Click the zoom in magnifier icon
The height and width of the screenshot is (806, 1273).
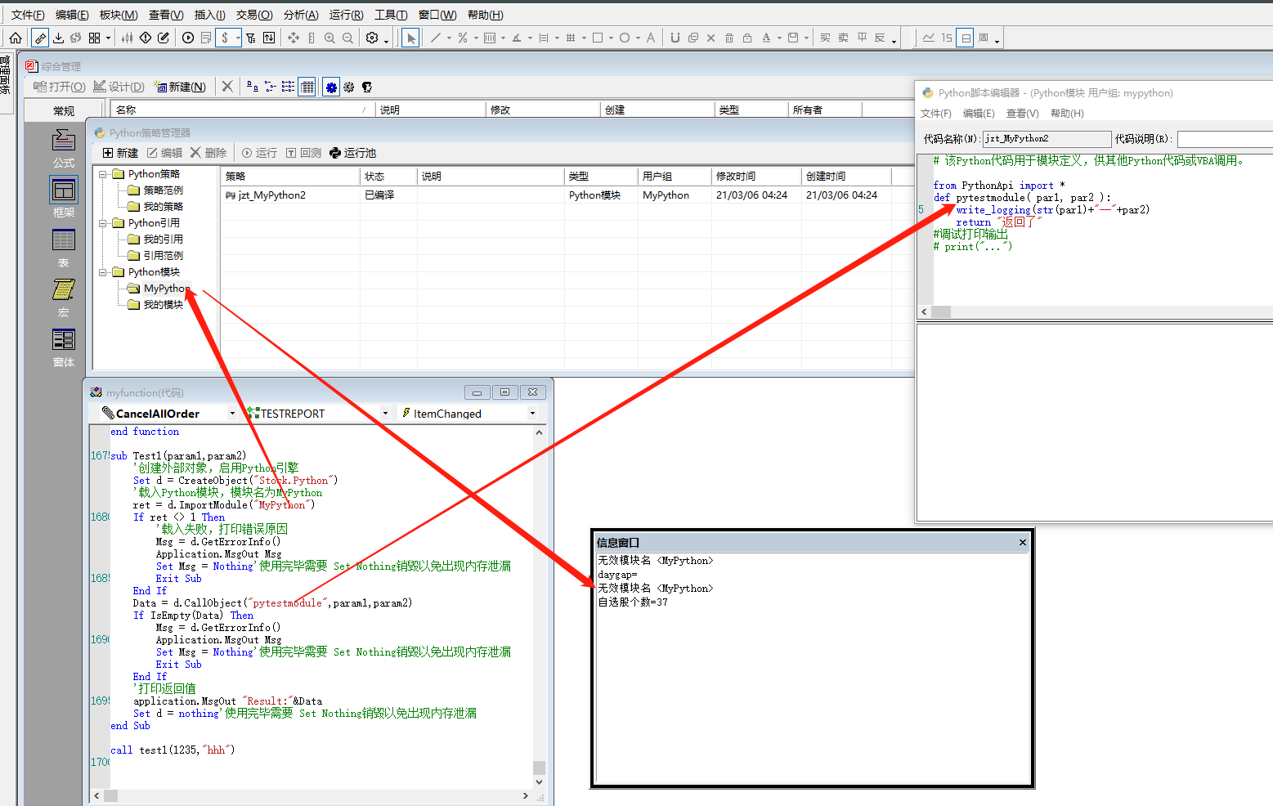[x=329, y=38]
